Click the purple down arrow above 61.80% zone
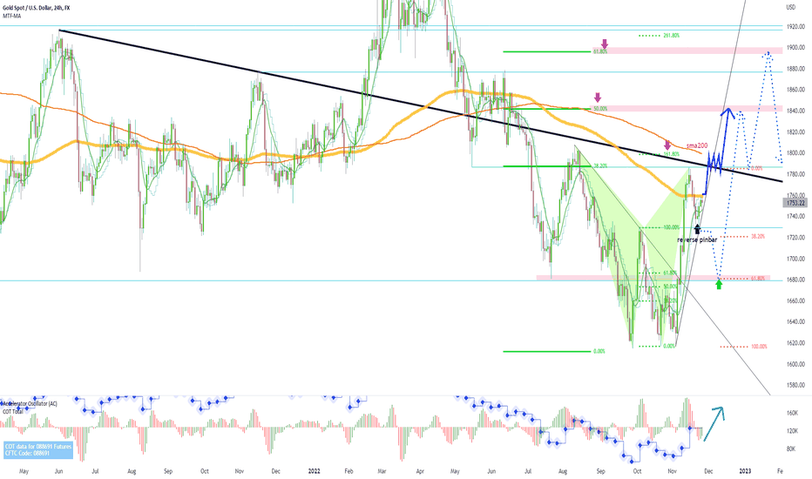The width and height of the screenshot is (812, 479). pyautogui.click(x=604, y=44)
